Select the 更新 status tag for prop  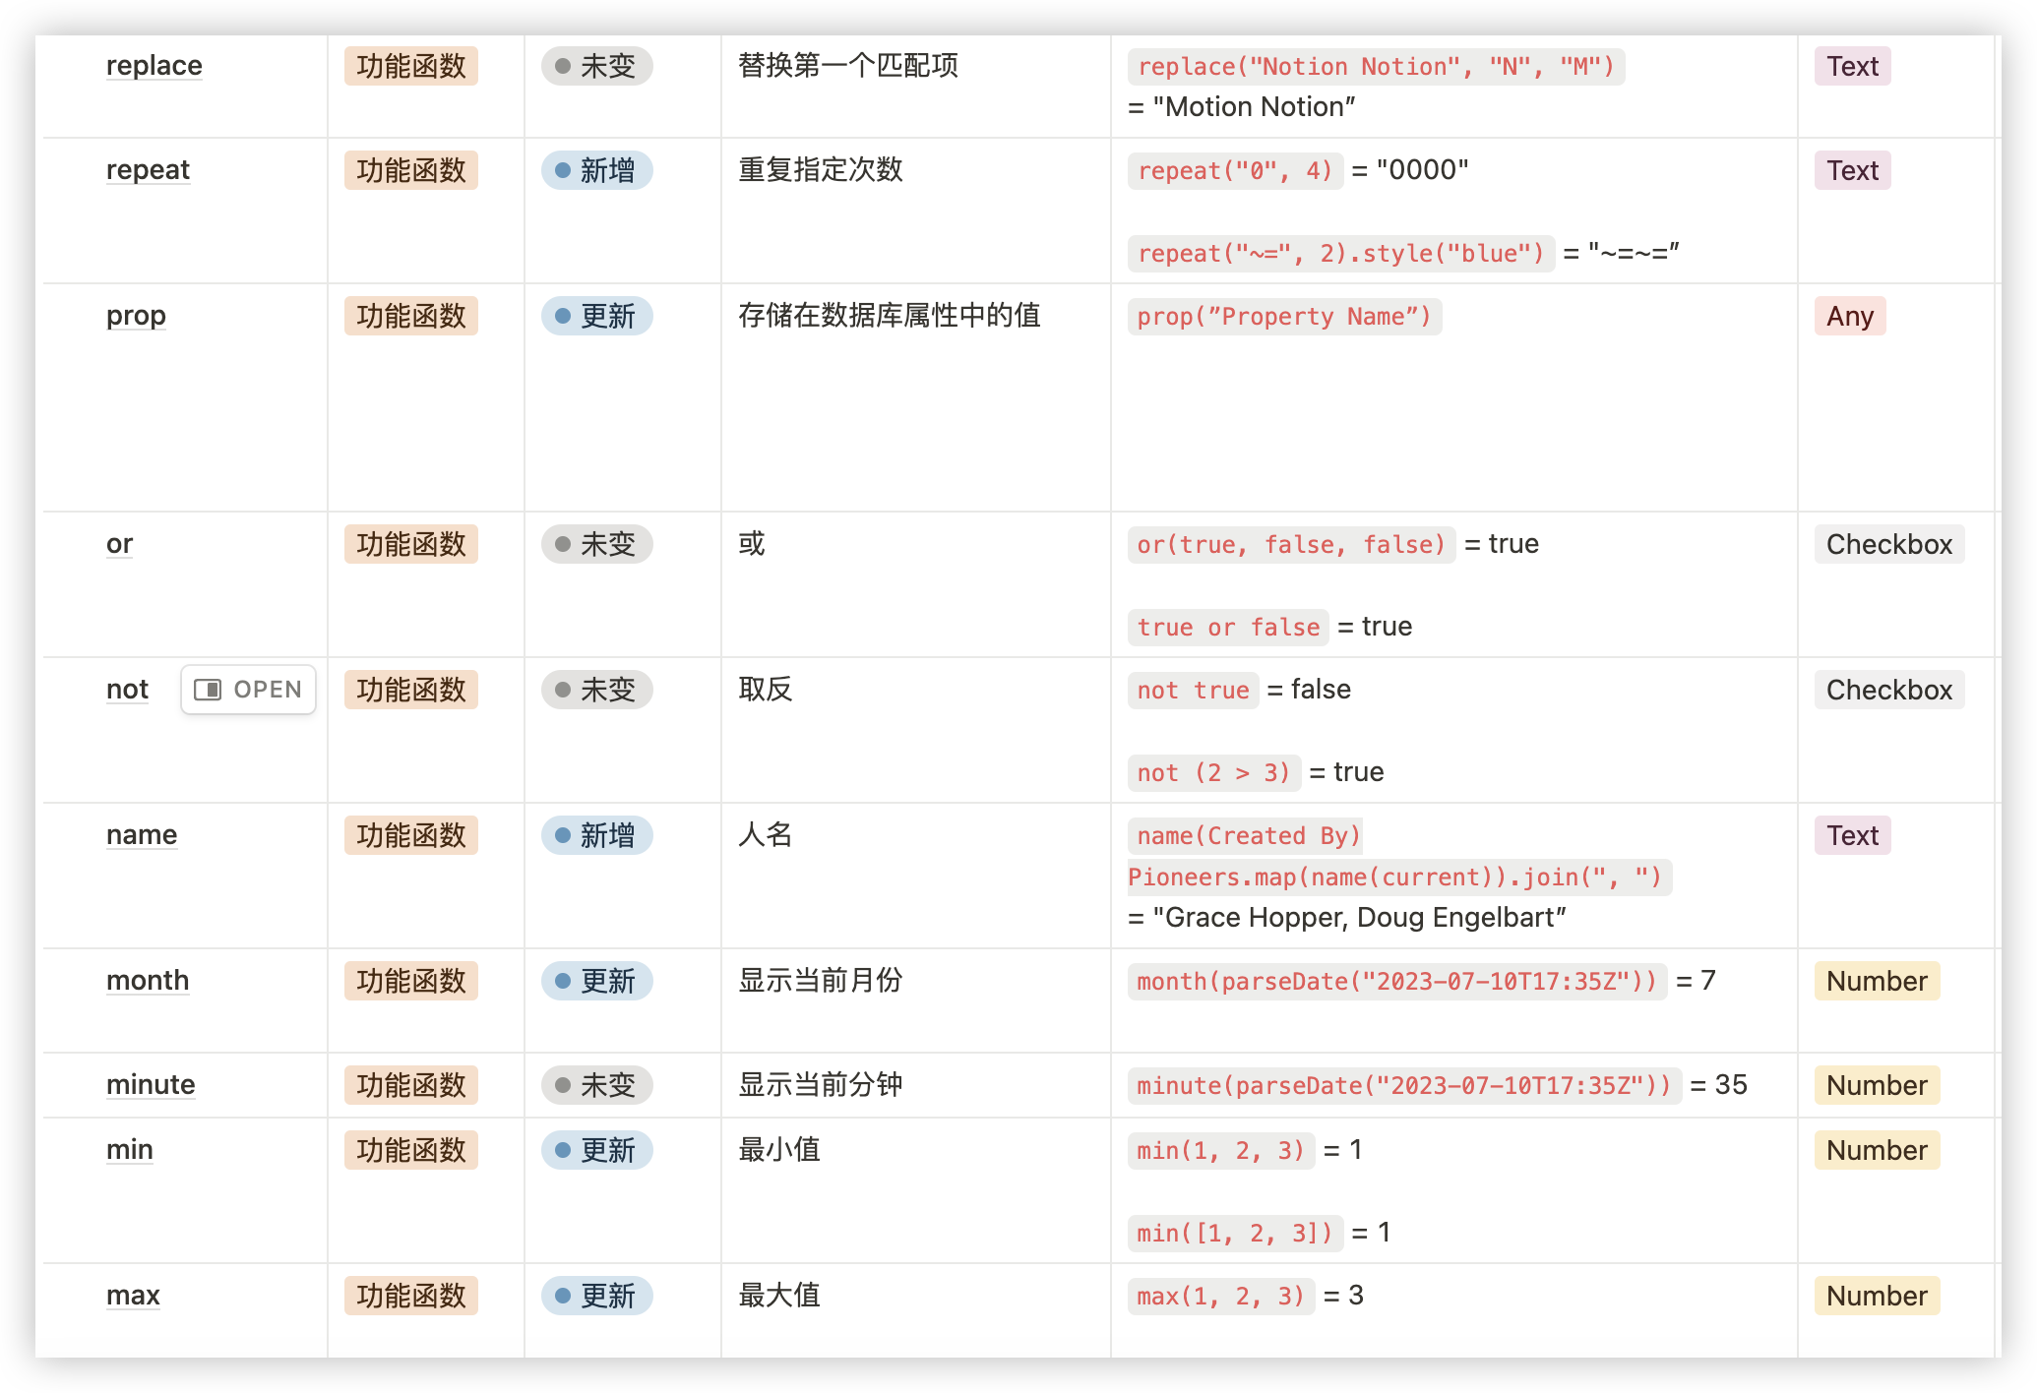click(596, 316)
